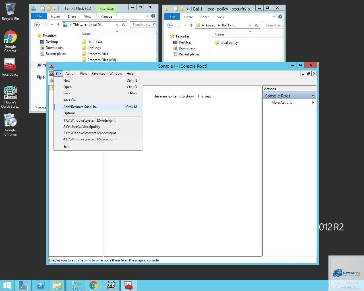
Task: Open the Action menu in Console1
Action: tap(70, 74)
